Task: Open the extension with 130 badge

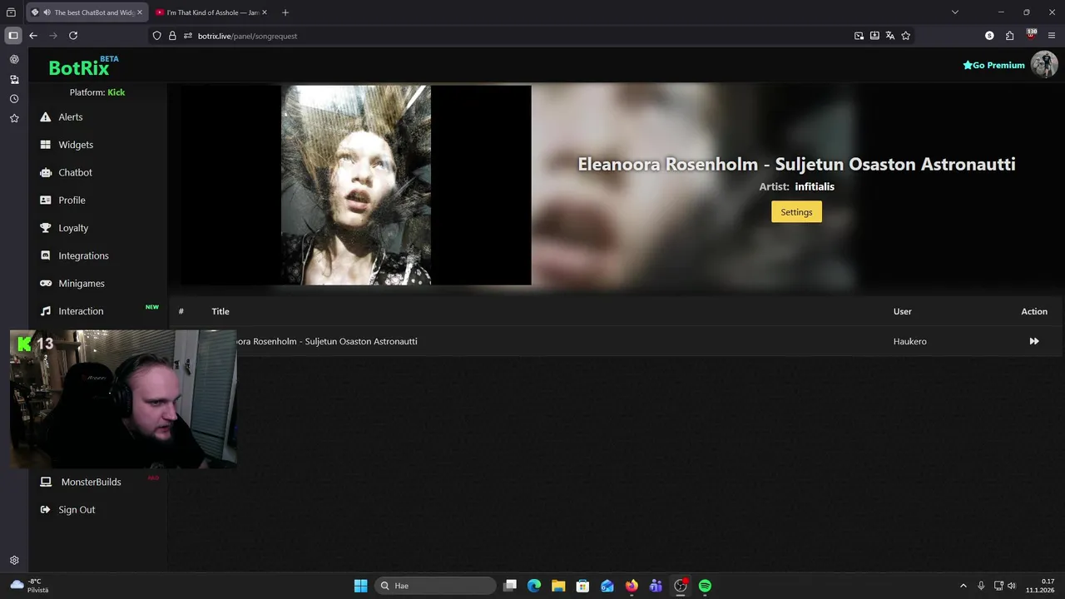Action: (1031, 35)
